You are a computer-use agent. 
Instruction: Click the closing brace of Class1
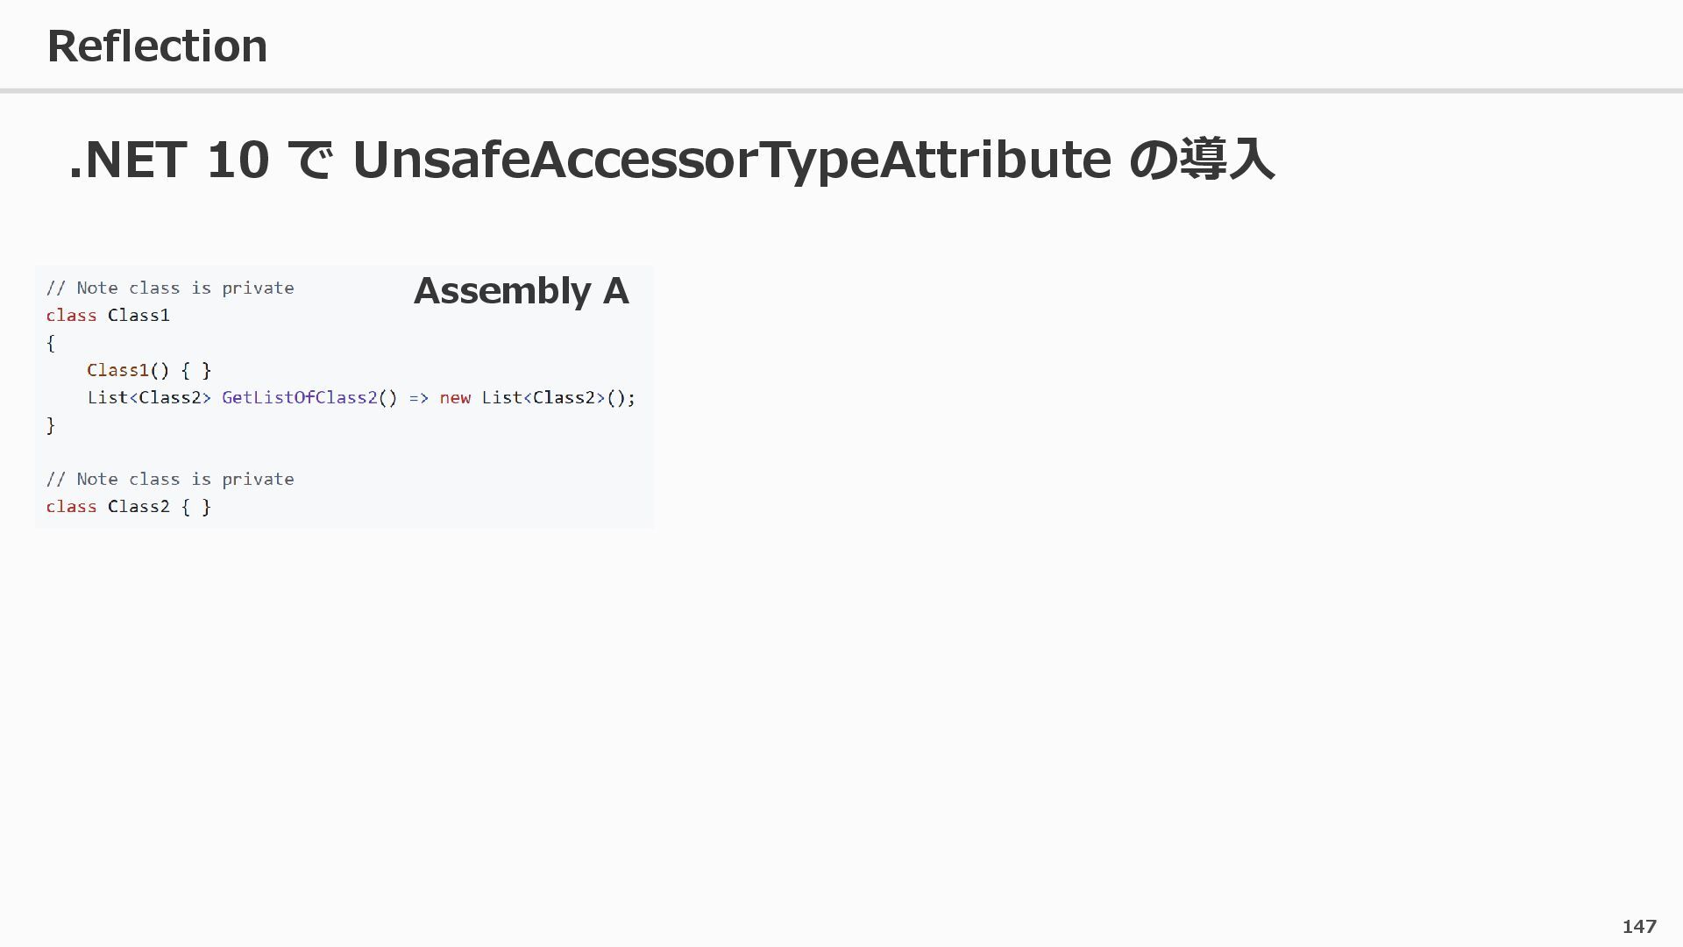point(51,425)
